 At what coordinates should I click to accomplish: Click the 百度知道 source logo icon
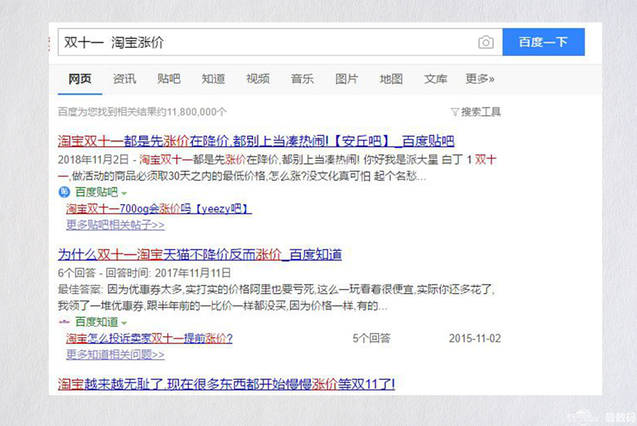click(63, 322)
